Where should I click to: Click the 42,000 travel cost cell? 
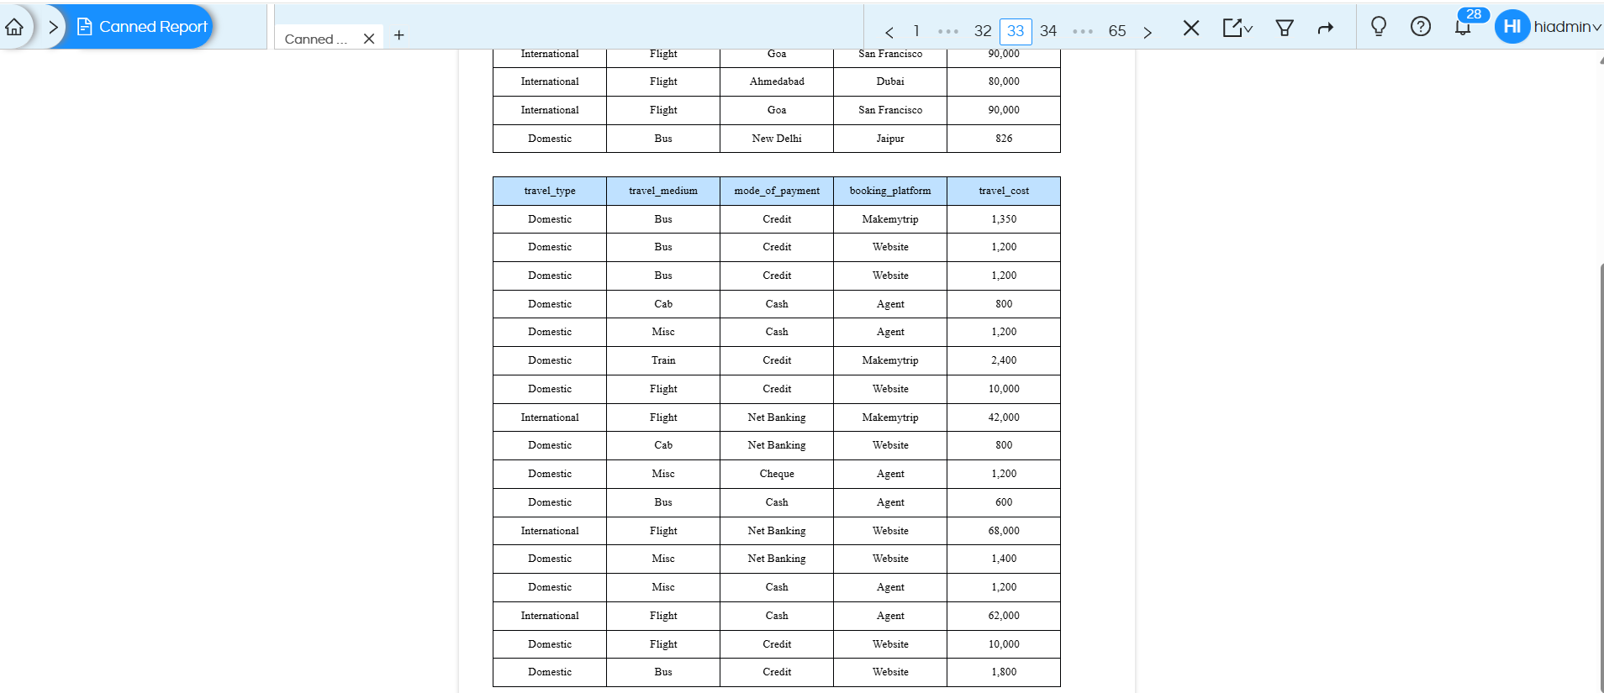pos(1004,417)
